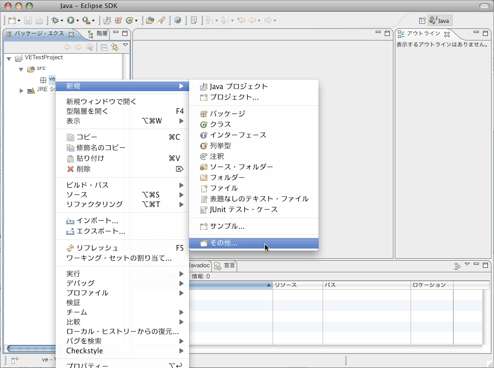The height and width of the screenshot is (368, 494).
Task: Click the パス column header
Action: tap(367, 285)
